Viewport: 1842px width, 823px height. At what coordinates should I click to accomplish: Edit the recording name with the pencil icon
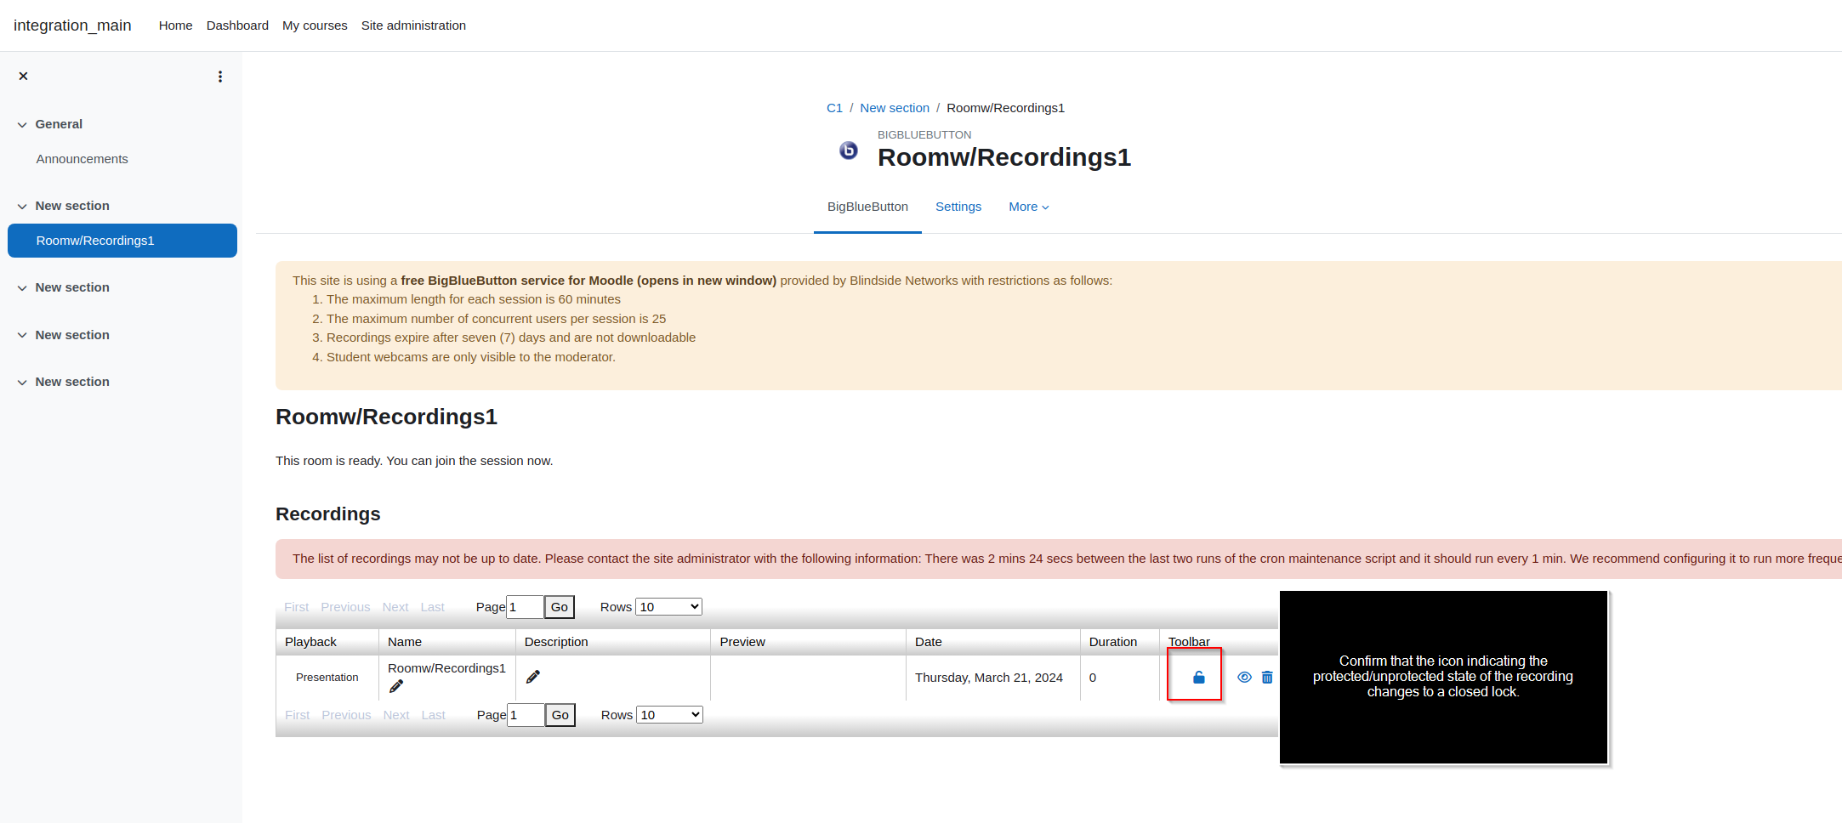tap(396, 686)
